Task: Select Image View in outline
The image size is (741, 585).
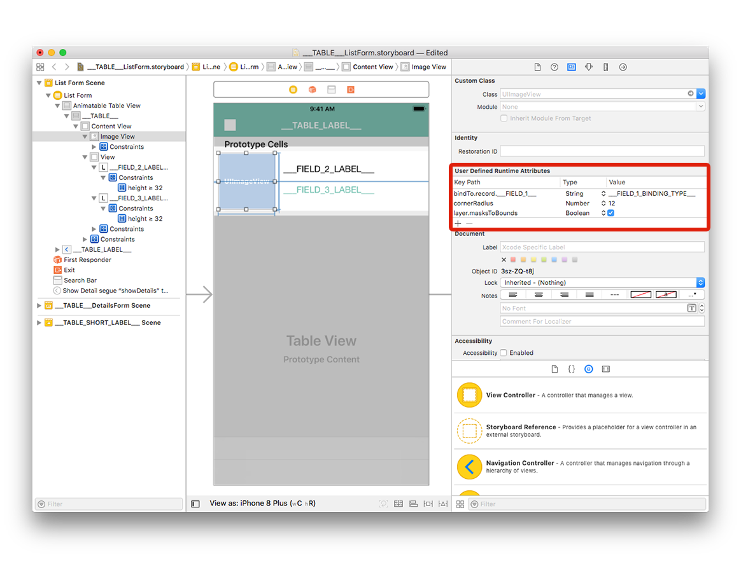Action: click(x=109, y=137)
